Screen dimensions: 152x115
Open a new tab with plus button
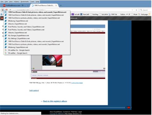coord(60,6)
